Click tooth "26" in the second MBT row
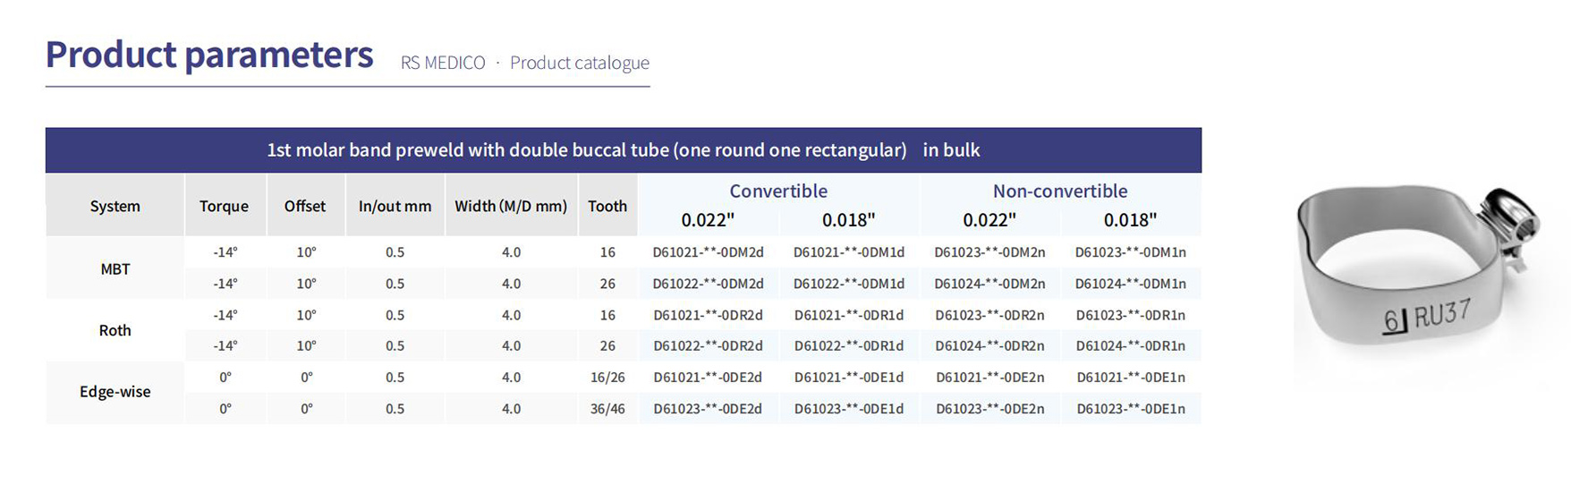This screenshot has width=1571, height=493. (607, 284)
